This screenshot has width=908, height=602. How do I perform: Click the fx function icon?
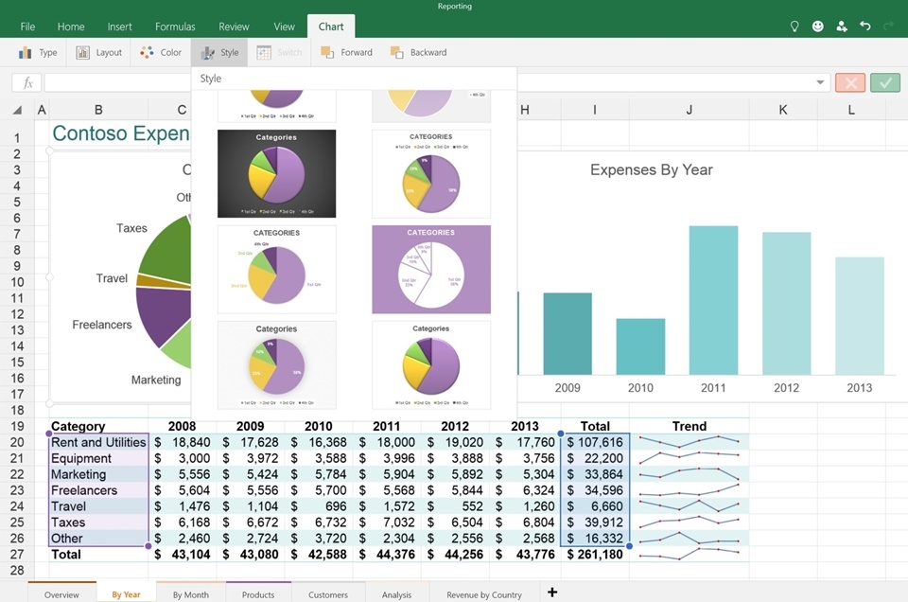26,82
